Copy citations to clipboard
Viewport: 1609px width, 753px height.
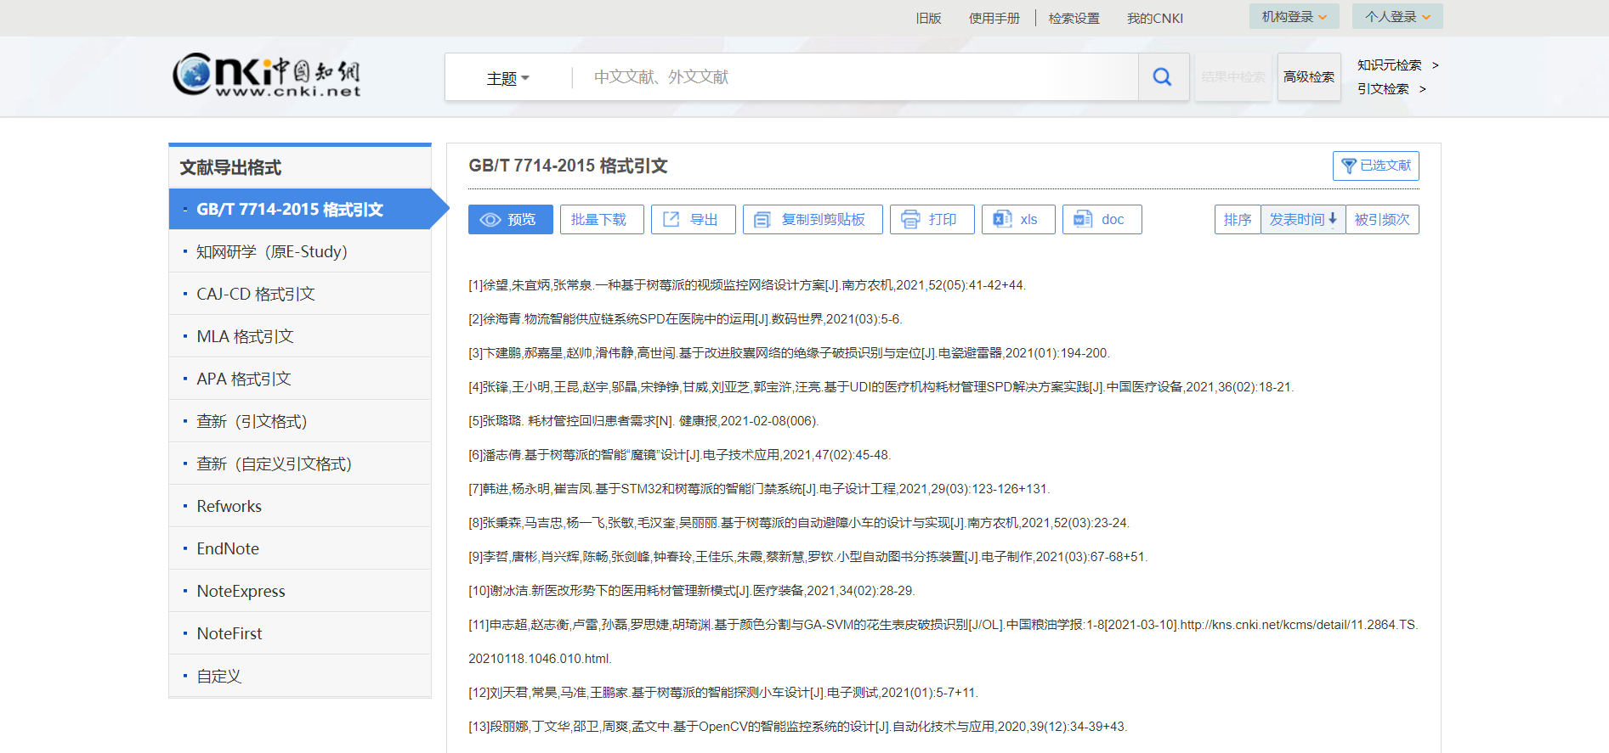coord(813,219)
